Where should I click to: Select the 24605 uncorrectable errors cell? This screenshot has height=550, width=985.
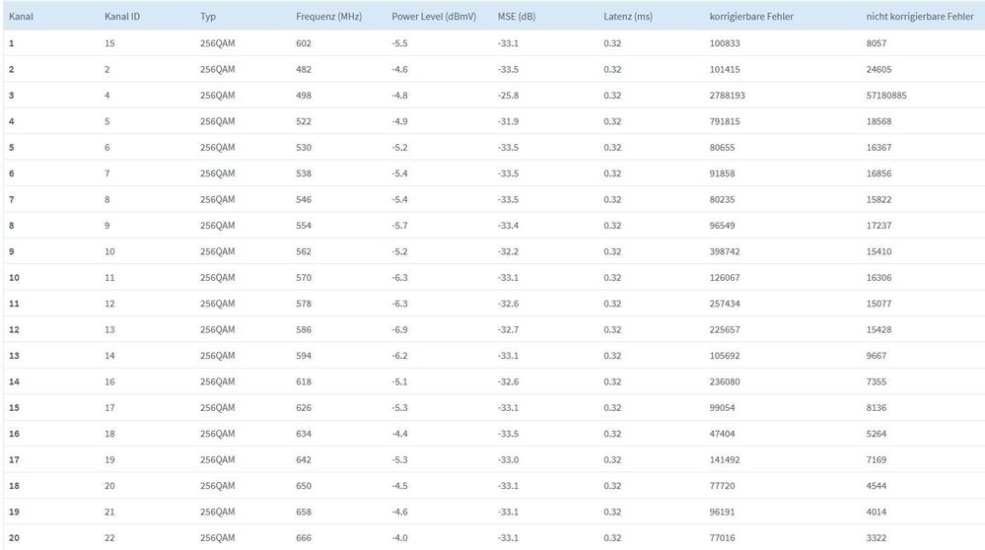[880, 69]
